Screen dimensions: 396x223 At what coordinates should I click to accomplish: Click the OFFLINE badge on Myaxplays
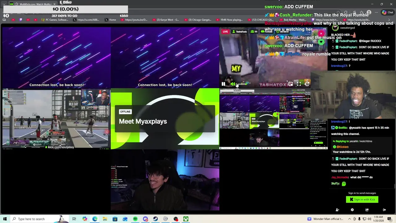click(125, 111)
